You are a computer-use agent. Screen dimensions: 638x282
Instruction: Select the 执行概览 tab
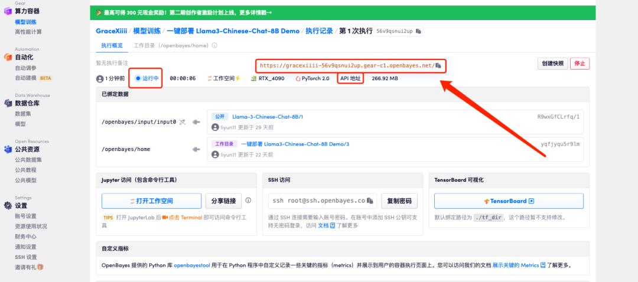(112, 45)
